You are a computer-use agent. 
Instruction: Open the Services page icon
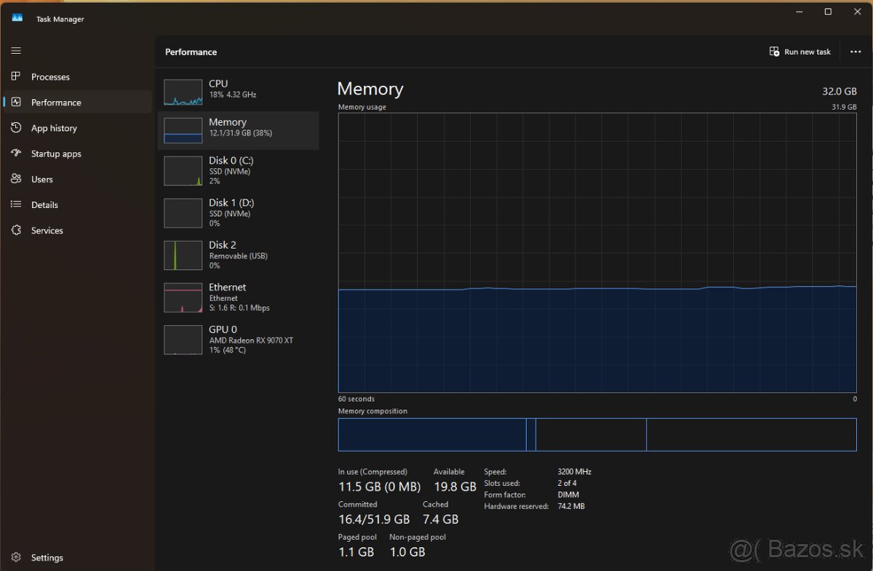click(16, 230)
